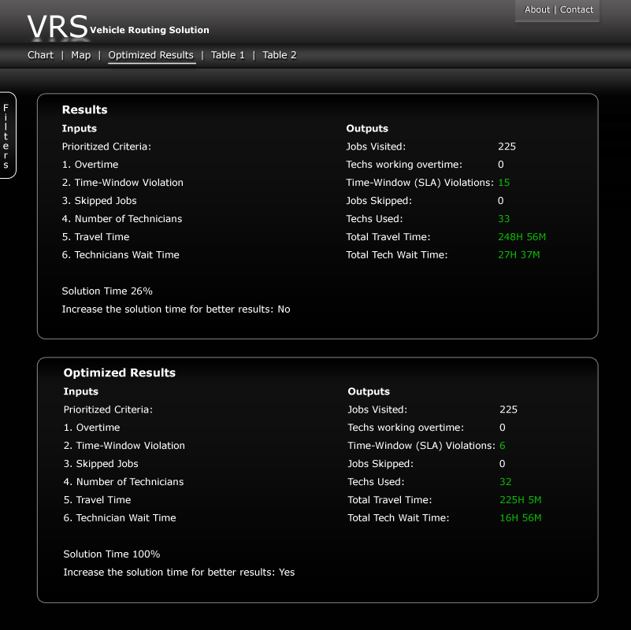
Task: Click Total Travel Time 225H 5M
Action: point(521,500)
